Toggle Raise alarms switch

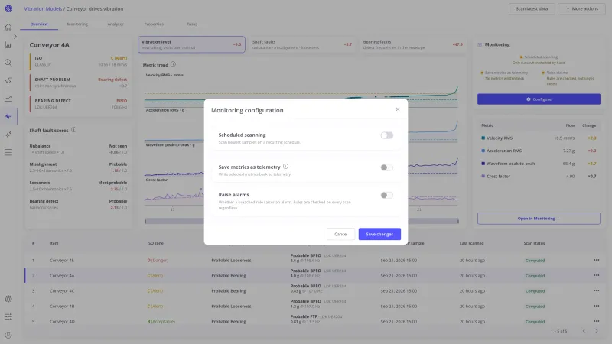387,195
